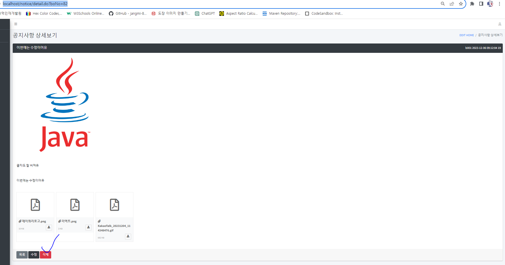This screenshot has width=505, height=265.
Task: Click the notice title 이번에는 수정이어유 header
Action: click(32, 48)
